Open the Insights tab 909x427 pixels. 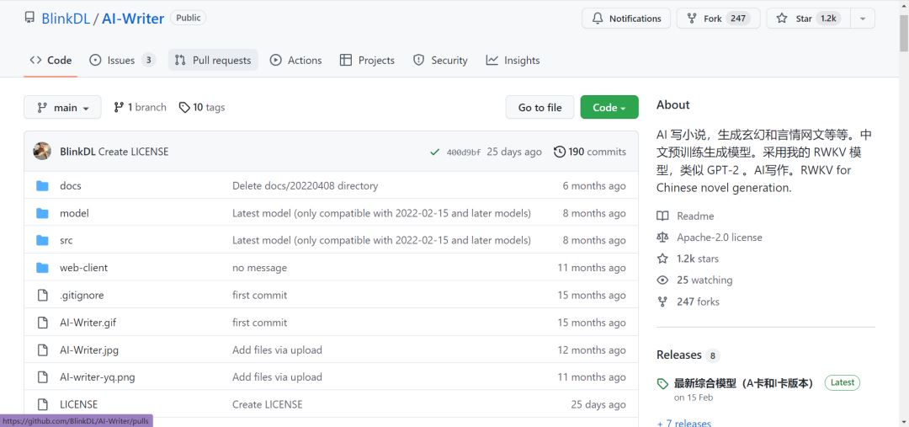pos(513,61)
